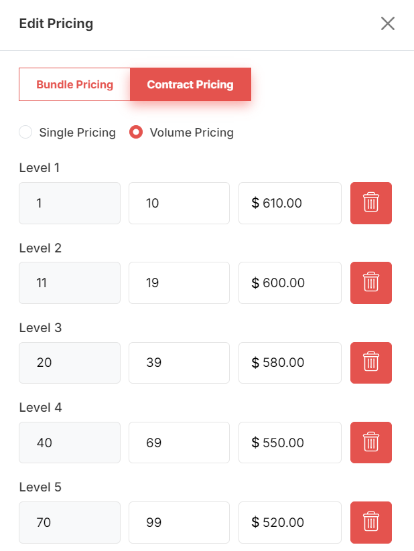Click the Level 3 maximum quantity showing 39
Viewport: 414px width, 551px height.
tap(179, 362)
